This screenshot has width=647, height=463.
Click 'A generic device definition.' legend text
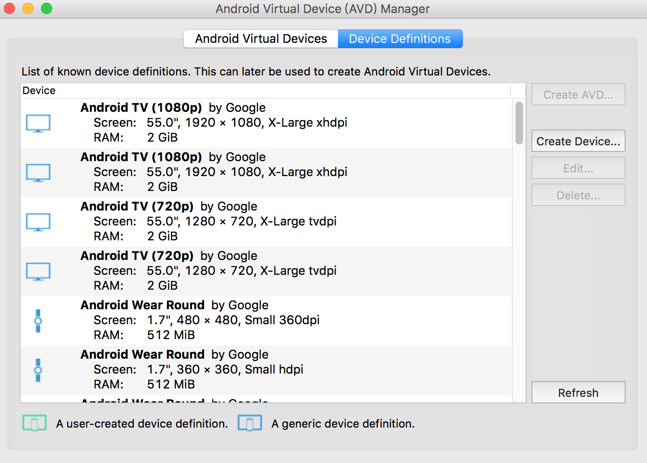343,423
